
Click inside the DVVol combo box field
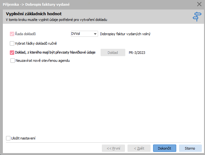click(x=84, y=34)
